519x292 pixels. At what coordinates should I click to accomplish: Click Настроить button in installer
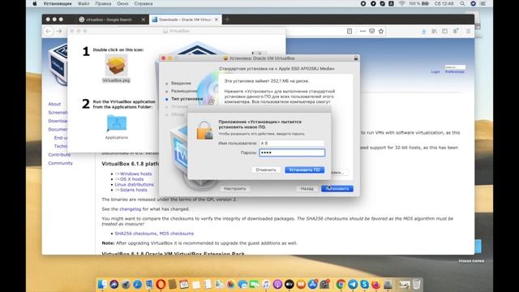tap(235, 189)
